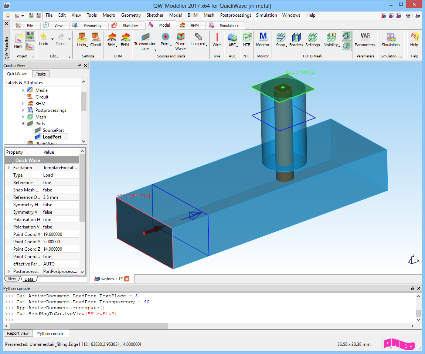This screenshot has width=425, height=354.
Task: Click the Redo arrow icon
Action: point(61,36)
